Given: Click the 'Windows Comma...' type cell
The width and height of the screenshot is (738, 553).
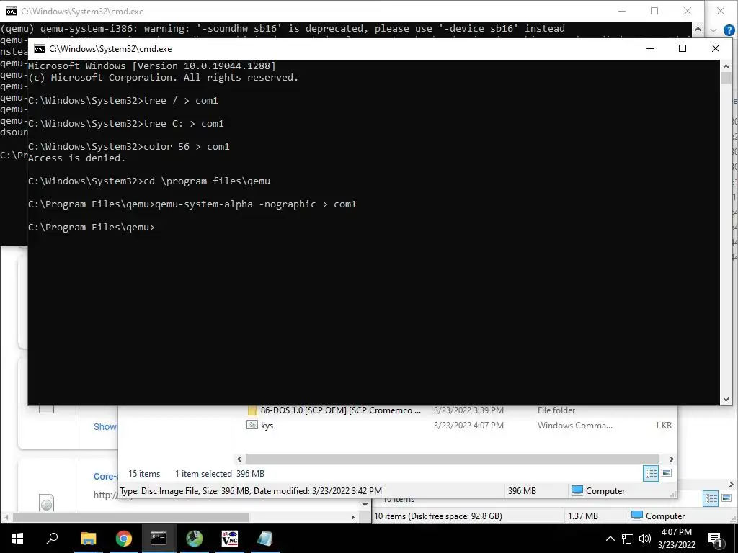Looking at the screenshot, I should [x=575, y=425].
